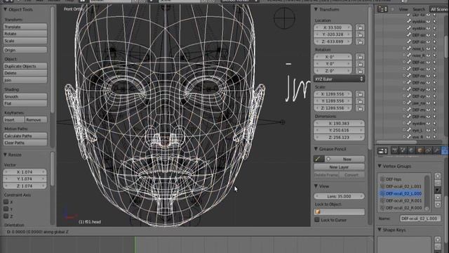This screenshot has width=449, height=253.
Task: Lock the Rotation X value
Action: 360,57
